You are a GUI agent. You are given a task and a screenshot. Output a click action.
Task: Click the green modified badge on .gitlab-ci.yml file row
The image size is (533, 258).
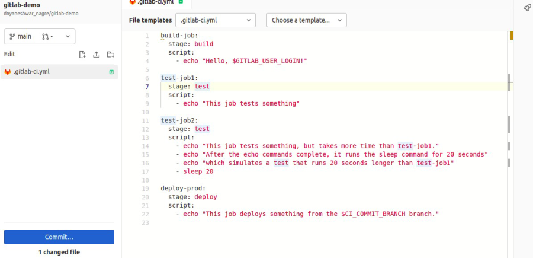click(x=111, y=72)
